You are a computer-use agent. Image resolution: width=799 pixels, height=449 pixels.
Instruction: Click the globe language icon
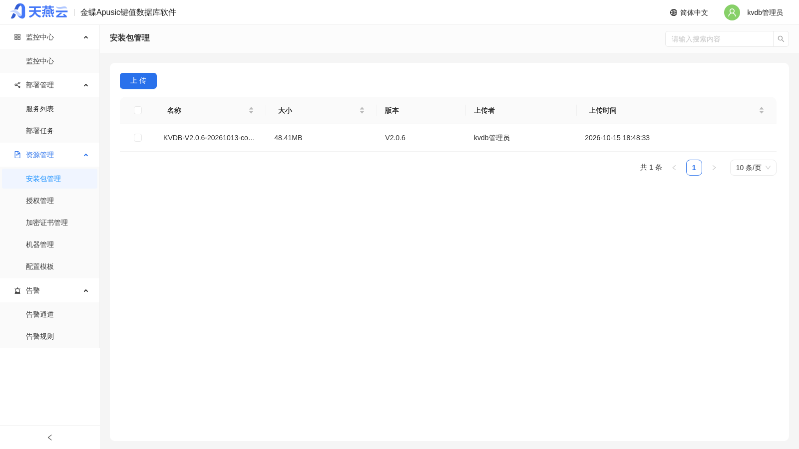(674, 12)
